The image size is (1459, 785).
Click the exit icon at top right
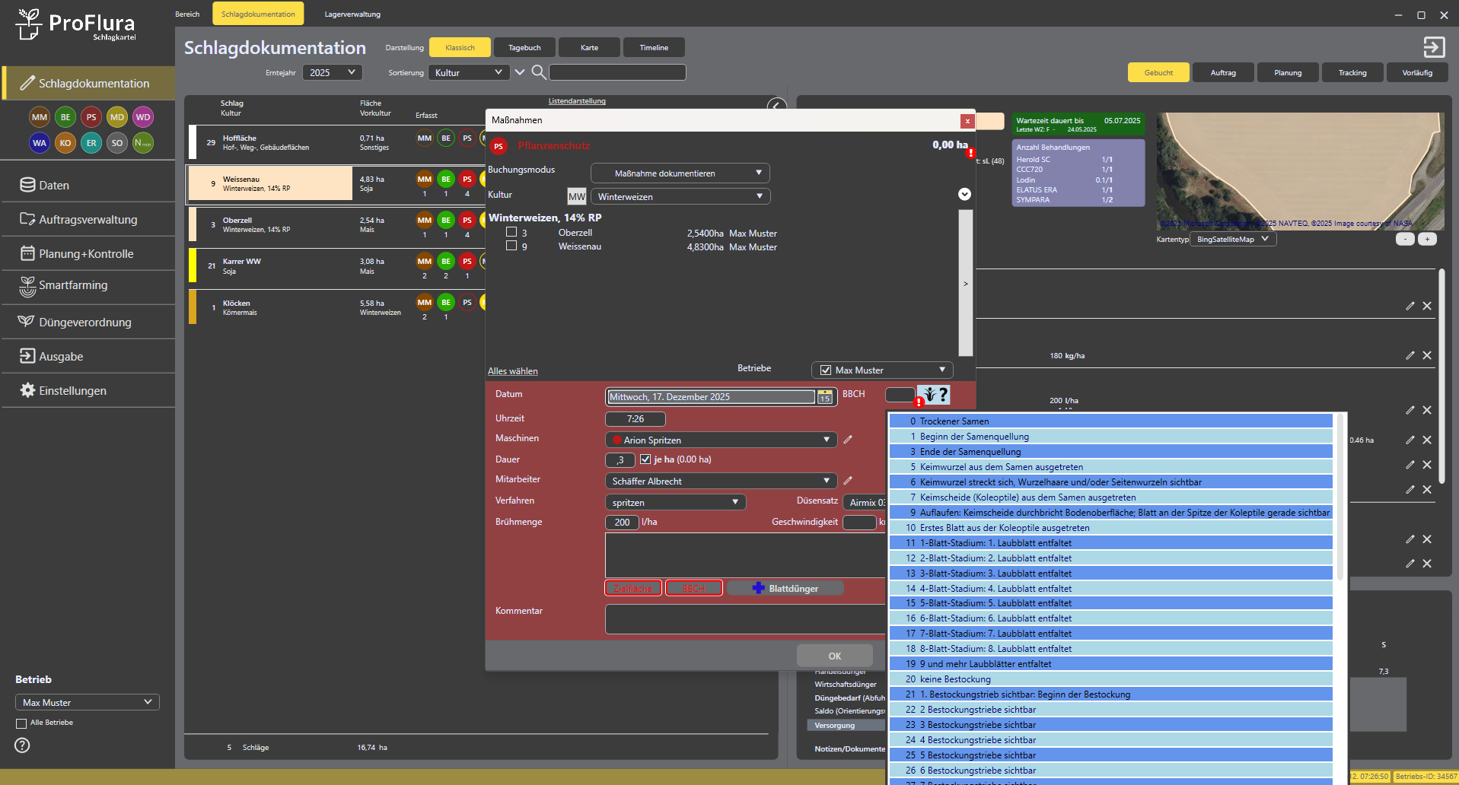click(x=1433, y=47)
